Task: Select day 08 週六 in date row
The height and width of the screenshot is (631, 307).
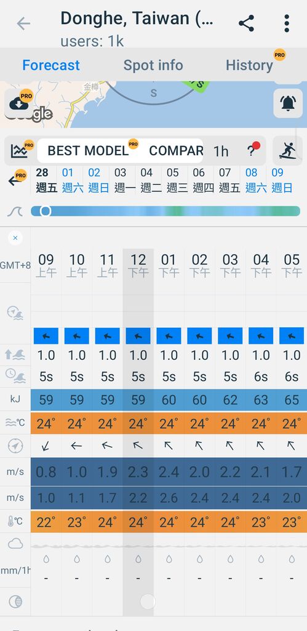Action: pyautogui.click(x=251, y=180)
